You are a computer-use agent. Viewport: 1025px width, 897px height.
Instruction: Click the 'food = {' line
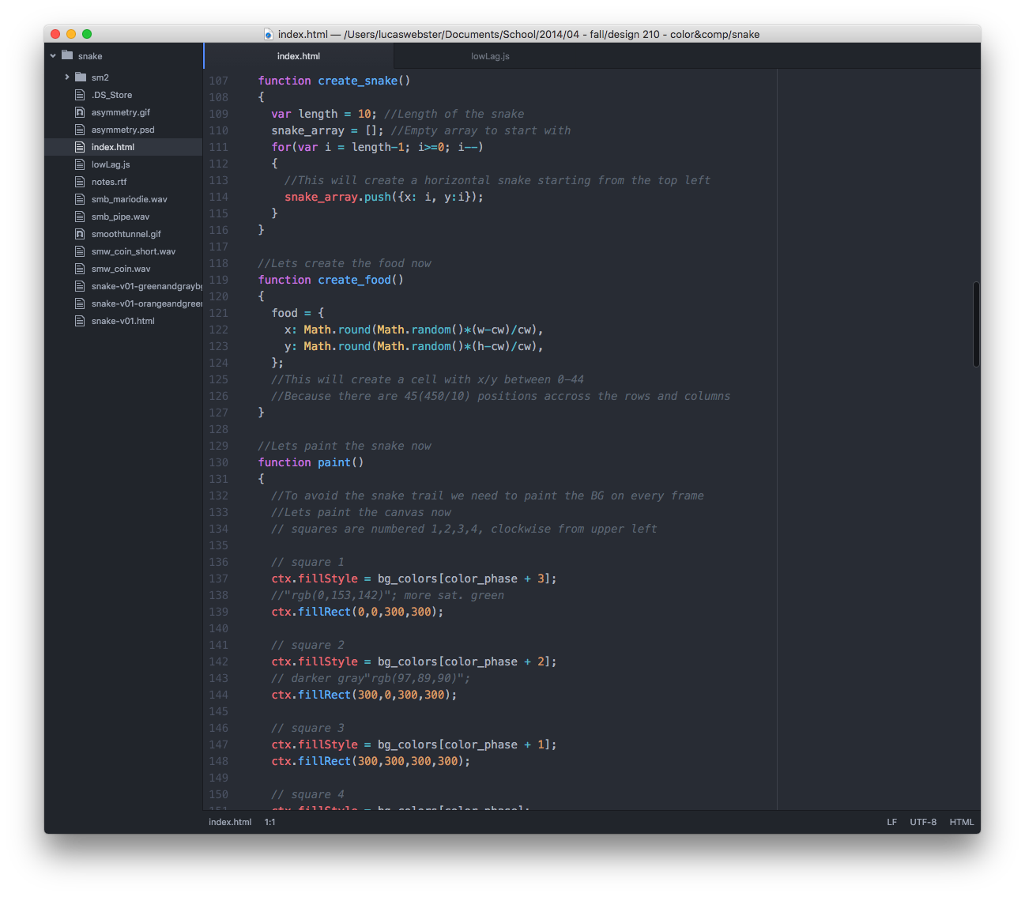298,313
